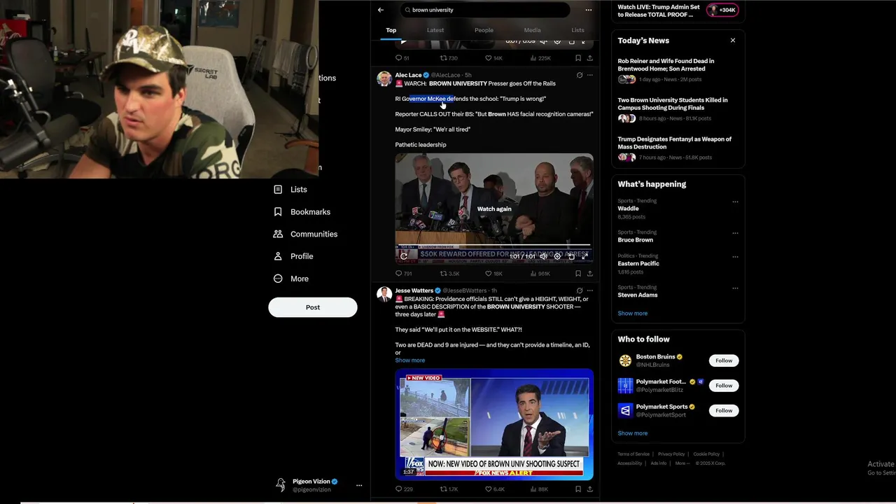Repost Jesse Watters' post with 1.7K reposts
896x504 pixels.
click(449, 489)
